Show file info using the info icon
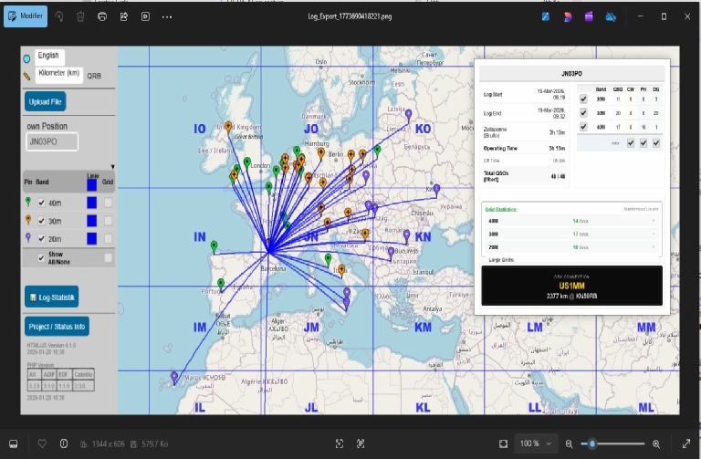 point(64,443)
